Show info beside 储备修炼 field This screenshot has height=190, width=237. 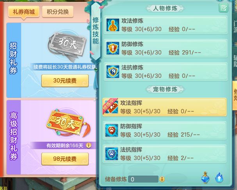tap(162, 179)
